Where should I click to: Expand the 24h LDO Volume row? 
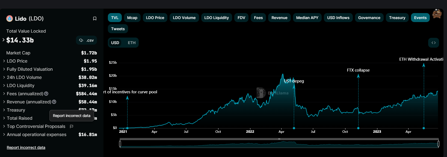pyautogui.click(x=4, y=77)
